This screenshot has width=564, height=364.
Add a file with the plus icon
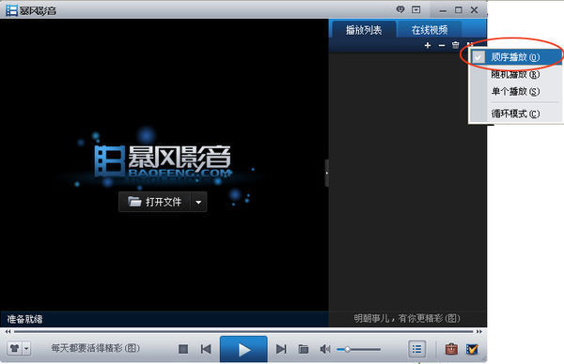pos(428,45)
